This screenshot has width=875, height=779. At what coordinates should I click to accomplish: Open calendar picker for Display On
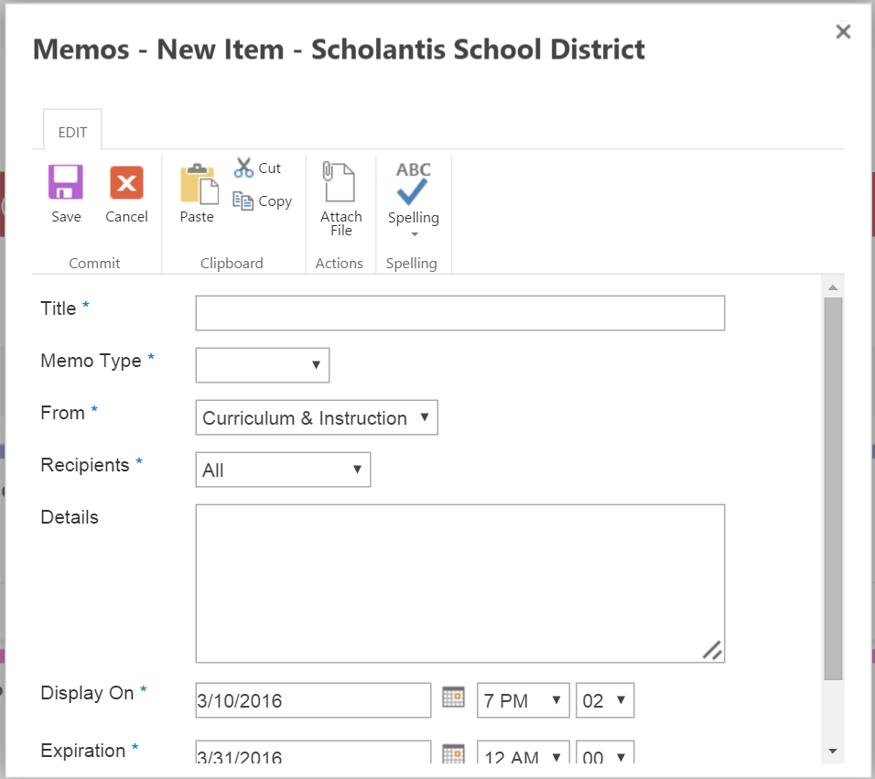click(453, 698)
